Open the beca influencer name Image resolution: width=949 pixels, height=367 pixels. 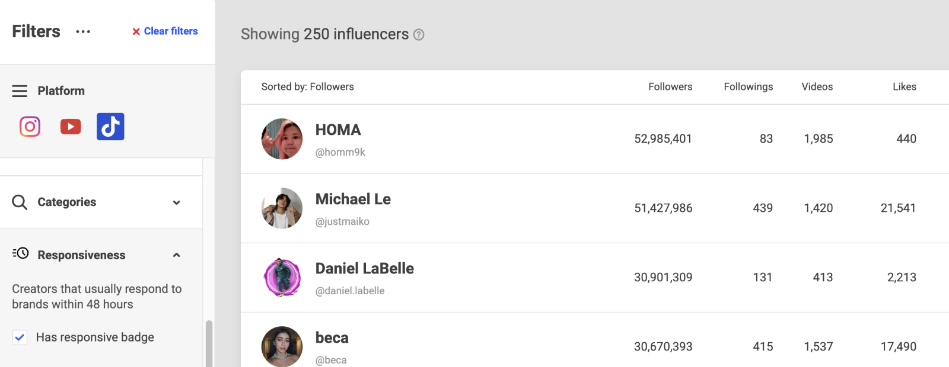coord(332,338)
